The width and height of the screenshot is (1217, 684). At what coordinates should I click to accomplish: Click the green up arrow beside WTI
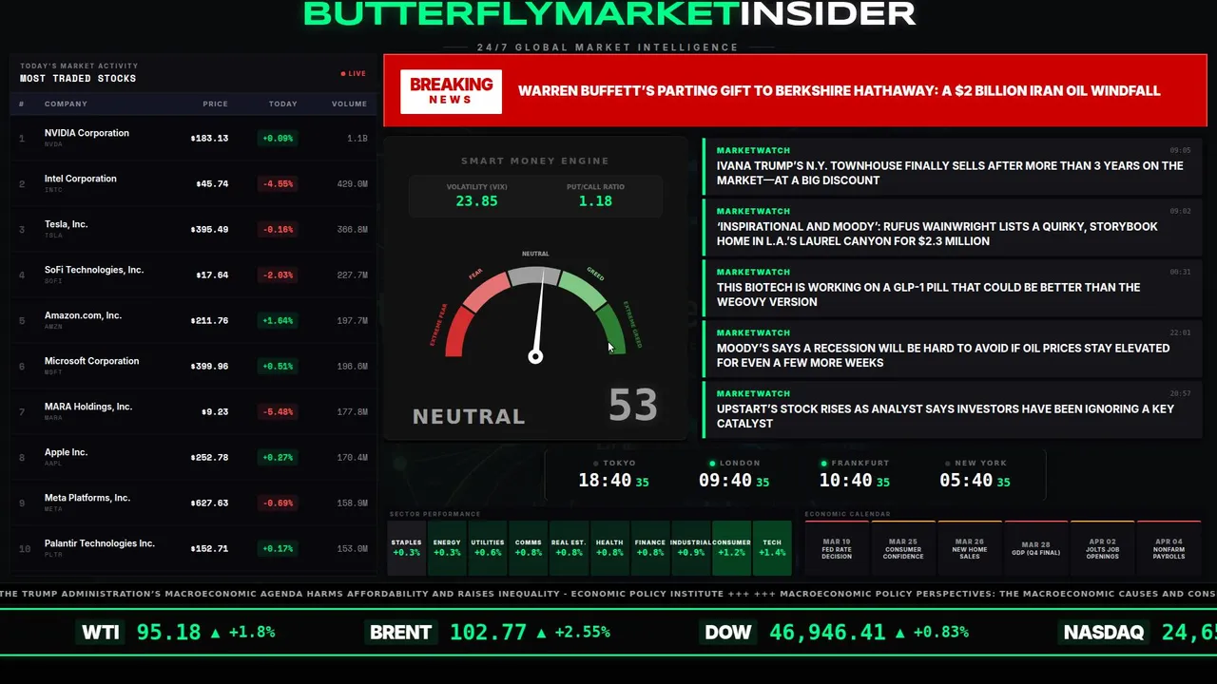click(215, 632)
